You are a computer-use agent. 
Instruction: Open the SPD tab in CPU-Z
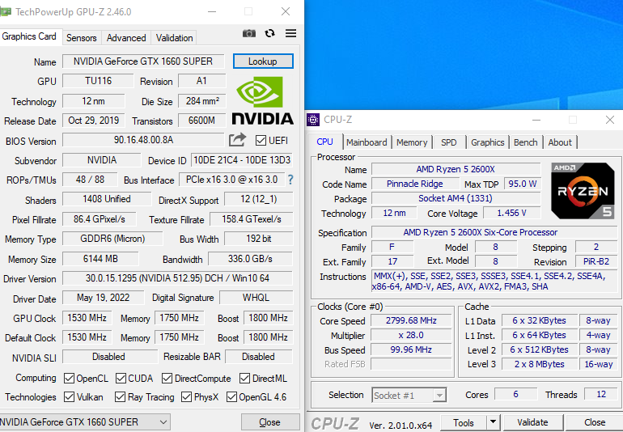[448, 142]
